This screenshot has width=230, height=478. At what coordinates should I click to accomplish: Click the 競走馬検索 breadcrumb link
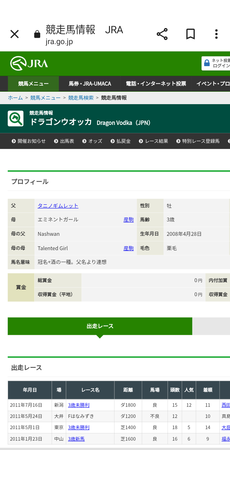[x=81, y=98]
